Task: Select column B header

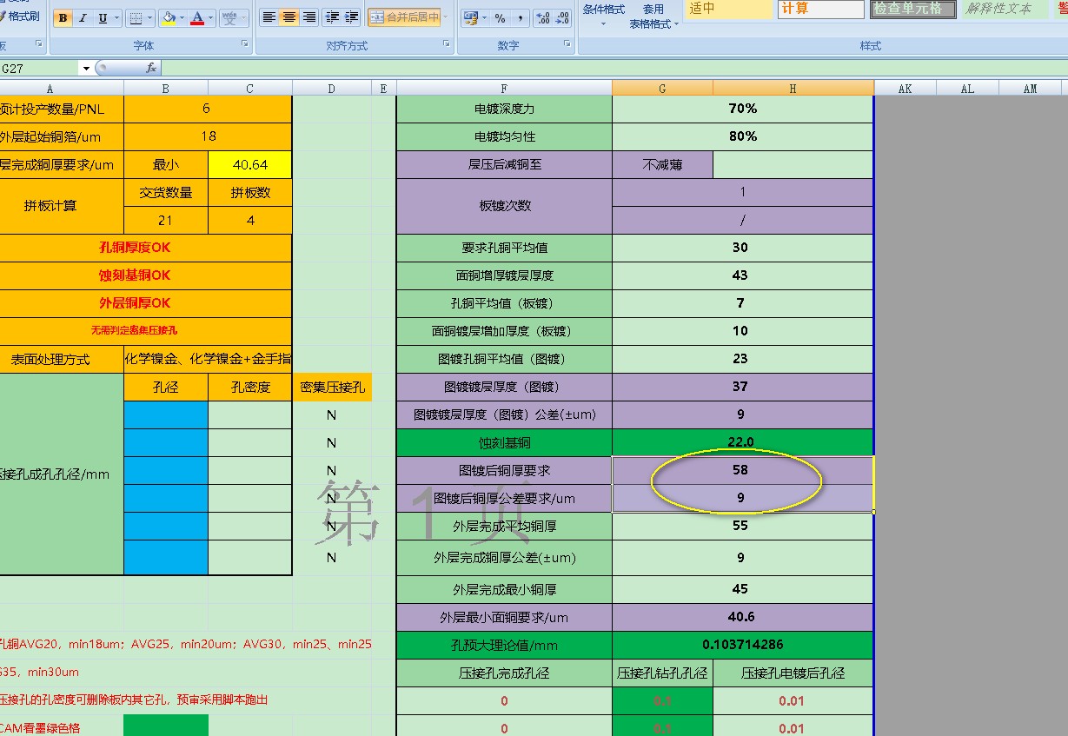Action: [165, 88]
